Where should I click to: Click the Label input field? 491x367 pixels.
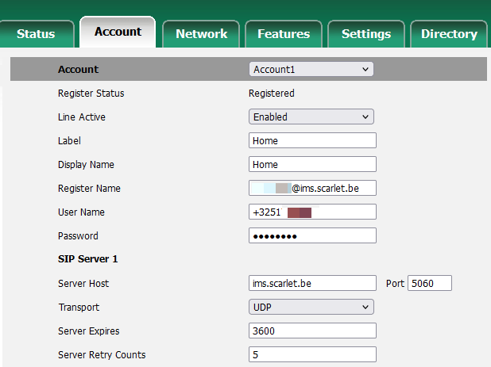pyautogui.click(x=312, y=141)
